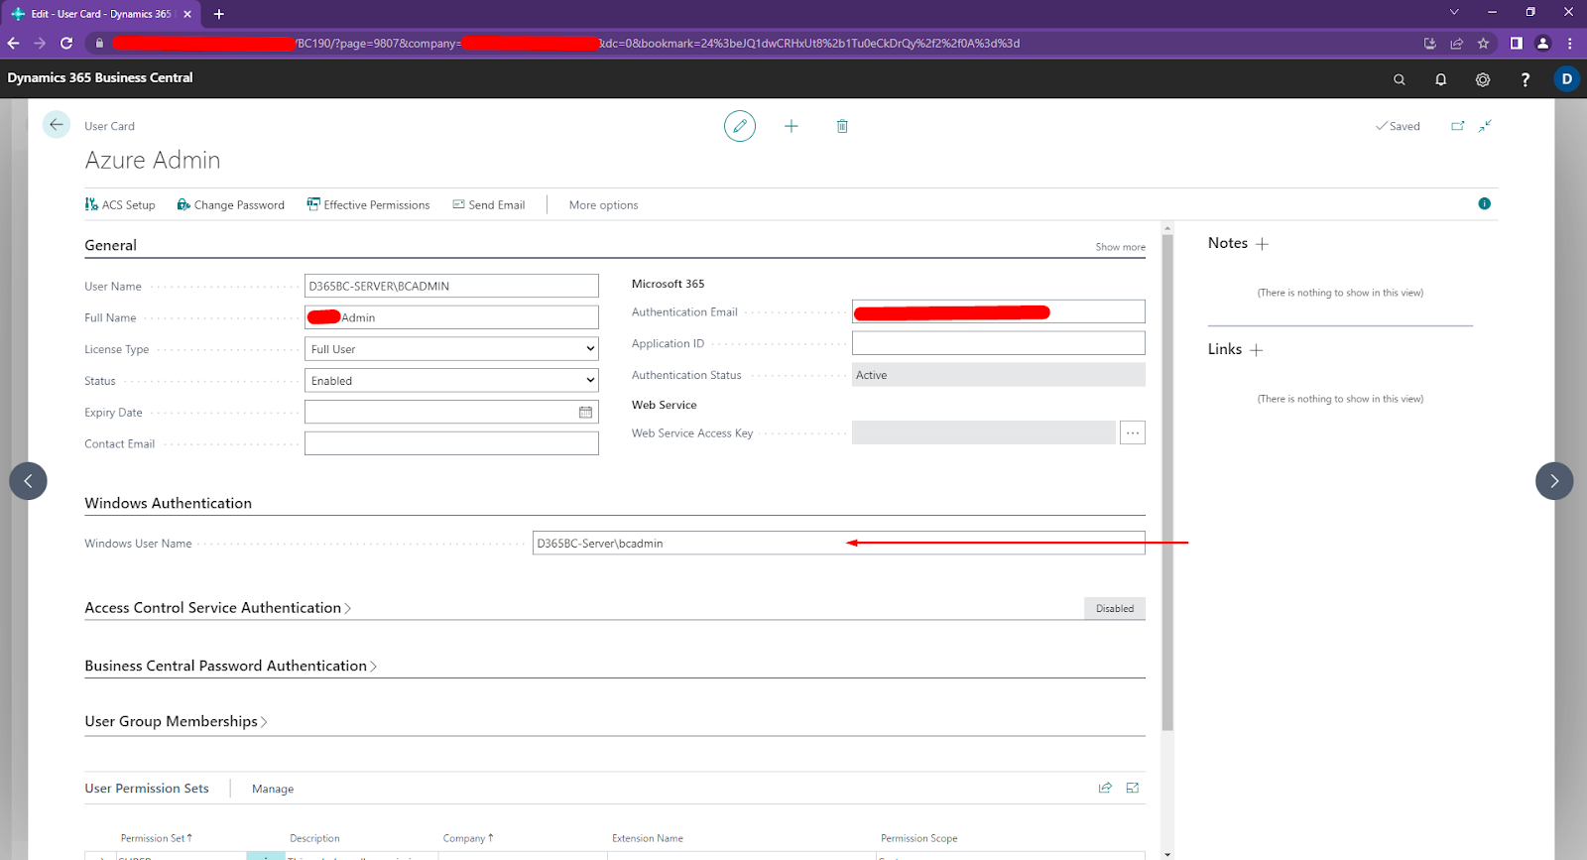The width and height of the screenshot is (1587, 860).
Task: Open Effective Permissions action
Action: tap(368, 204)
